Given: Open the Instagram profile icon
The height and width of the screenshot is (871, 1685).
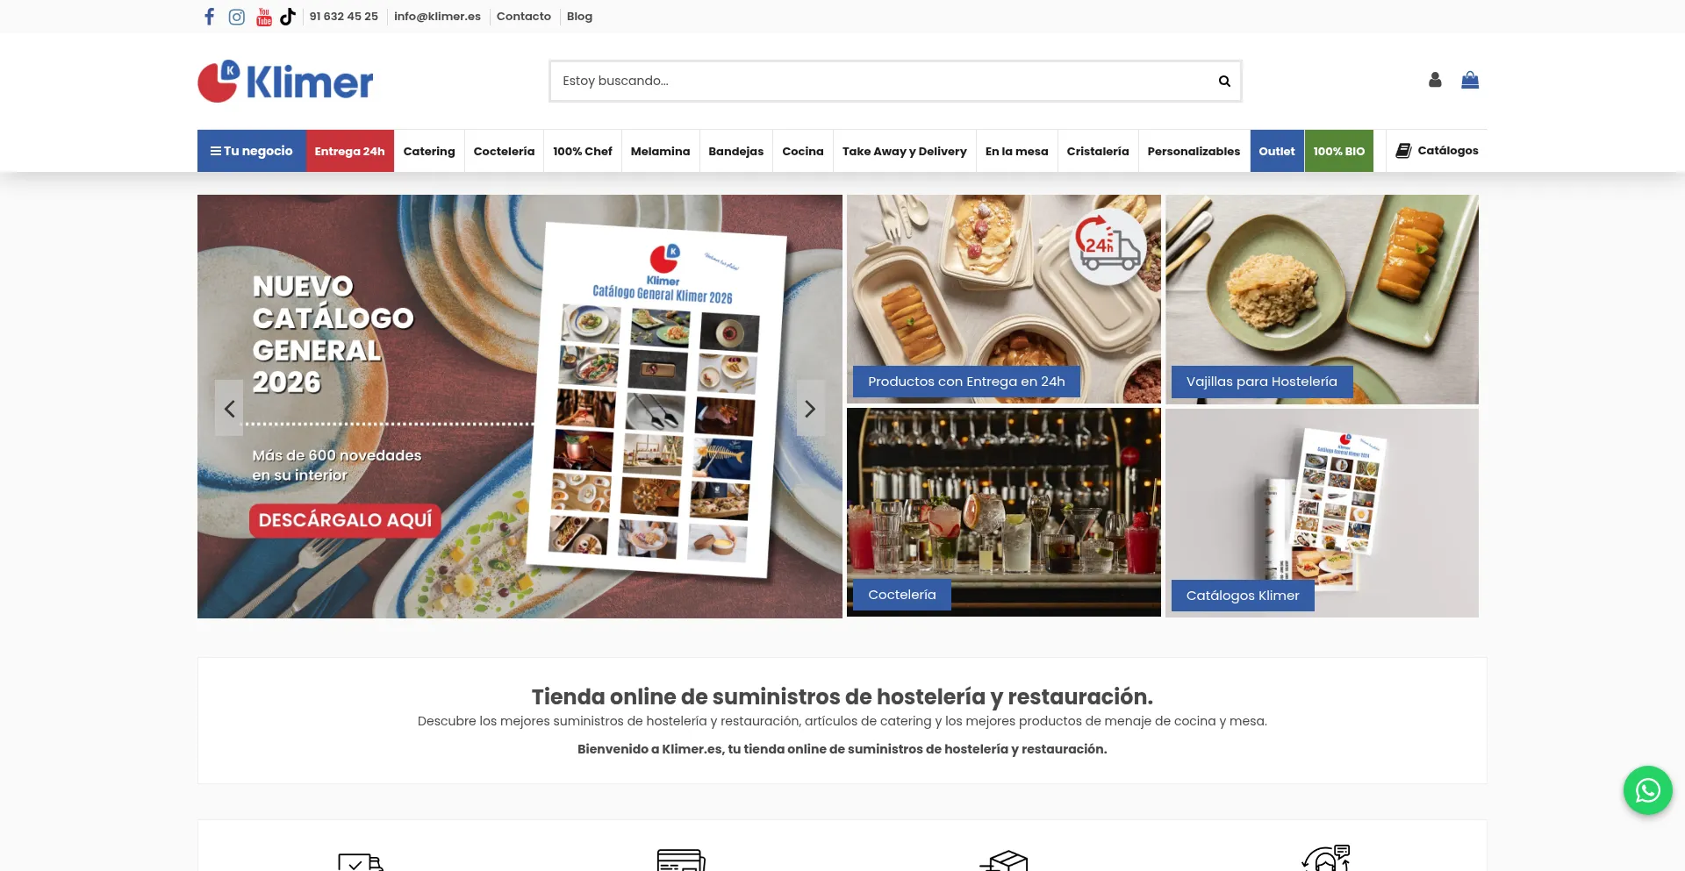Looking at the screenshot, I should point(236,17).
